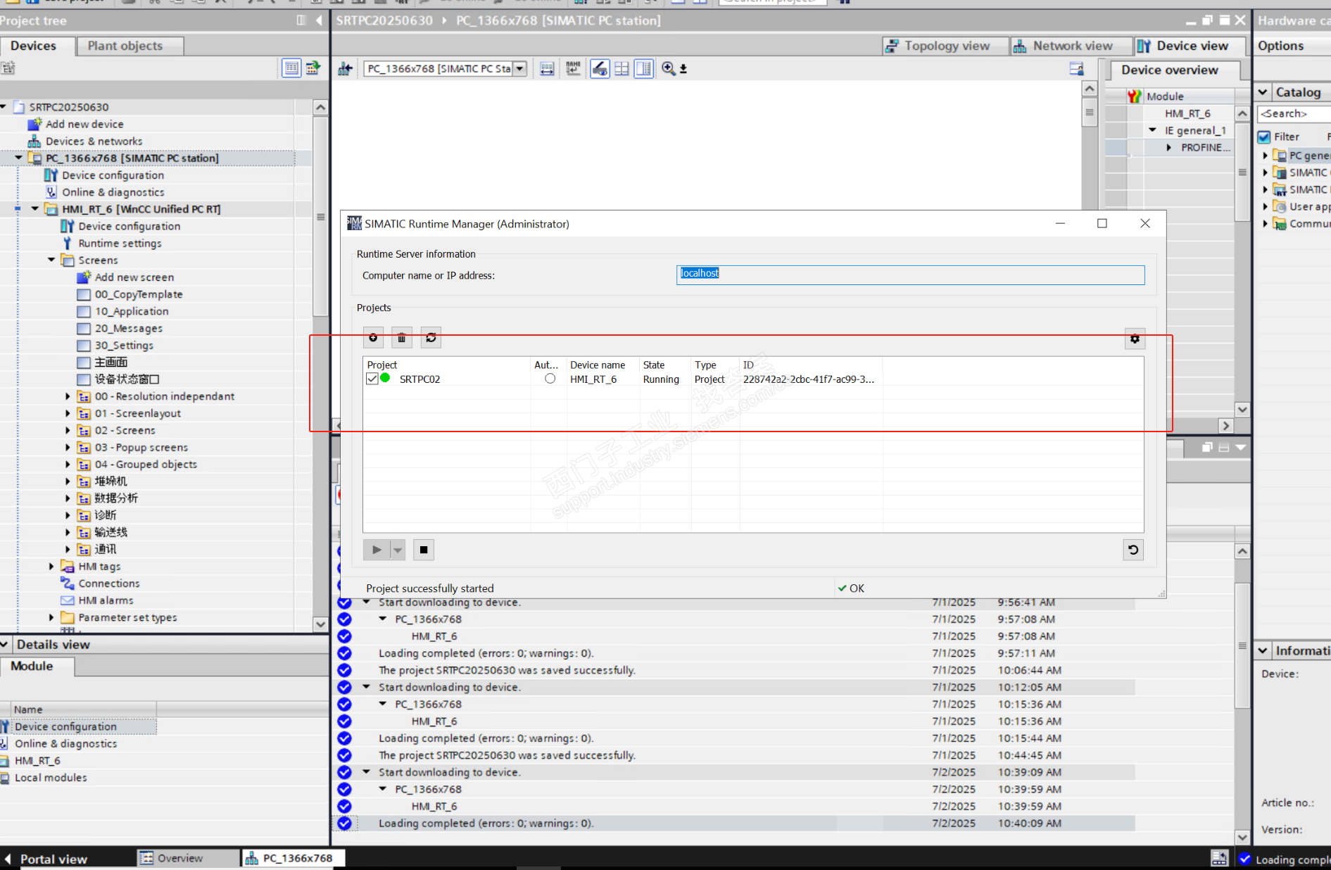This screenshot has width=1331, height=870.
Task: Expand Parameter set types folder
Action: (51, 617)
